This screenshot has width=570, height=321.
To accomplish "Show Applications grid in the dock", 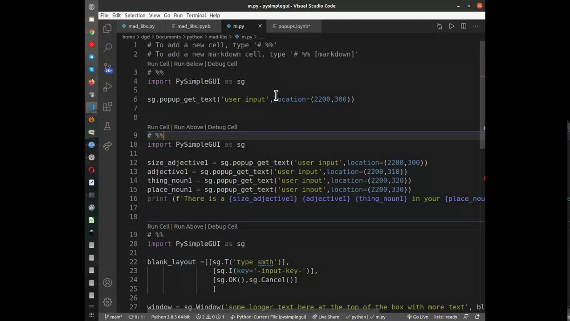I will (91, 315).
